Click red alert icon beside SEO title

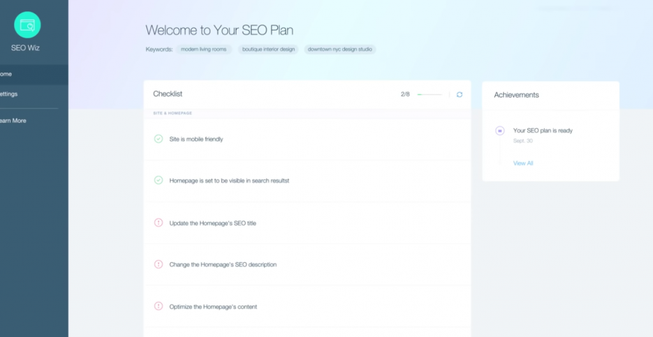(158, 223)
